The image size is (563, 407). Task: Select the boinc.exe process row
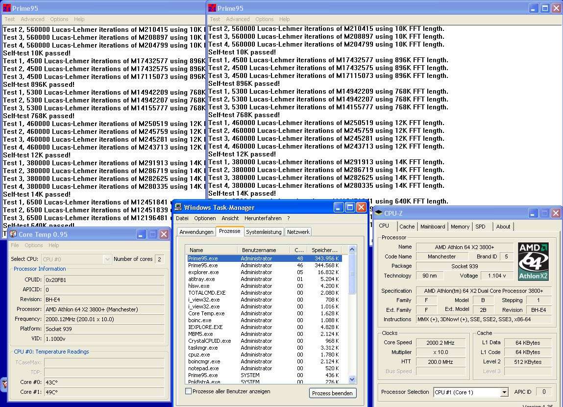click(264, 320)
